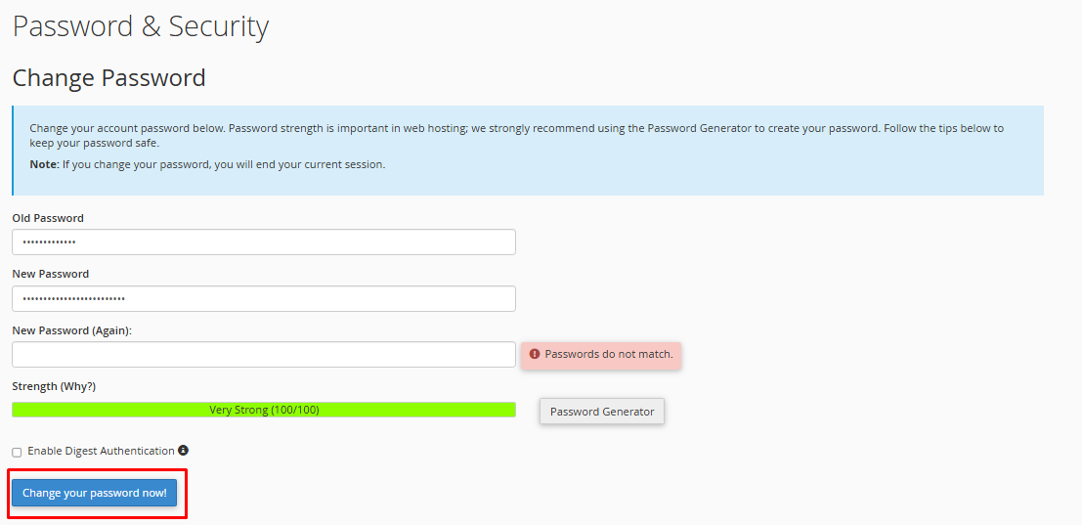
Task: Enable the Digest Authentication checkbox
Action: (x=18, y=453)
